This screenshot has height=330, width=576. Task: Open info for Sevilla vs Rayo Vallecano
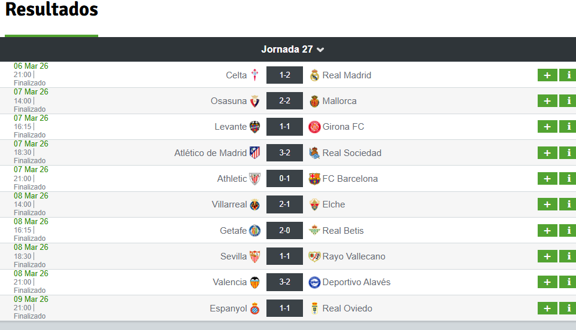(568, 256)
